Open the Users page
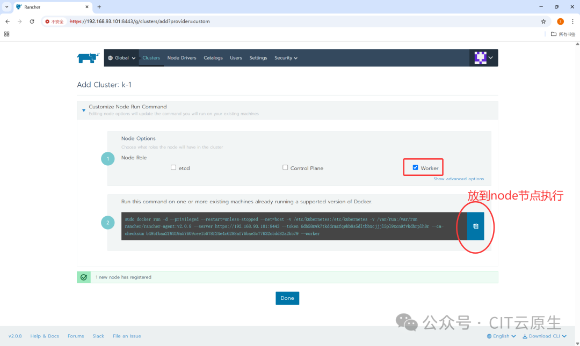Viewport: 580px width, 346px height. (x=236, y=58)
